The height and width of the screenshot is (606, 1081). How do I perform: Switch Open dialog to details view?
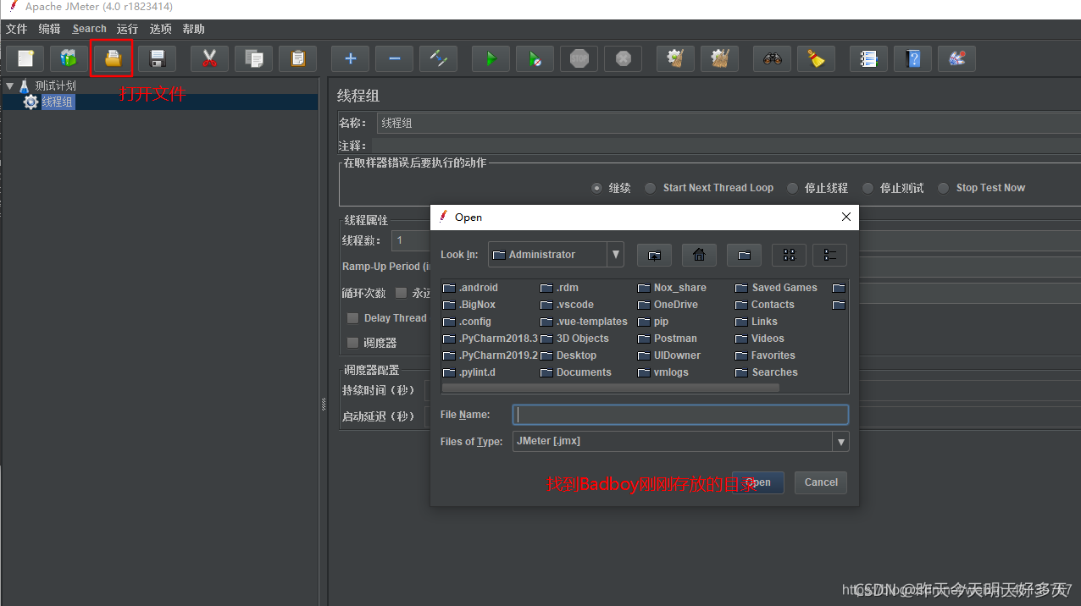click(x=829, y=255)
